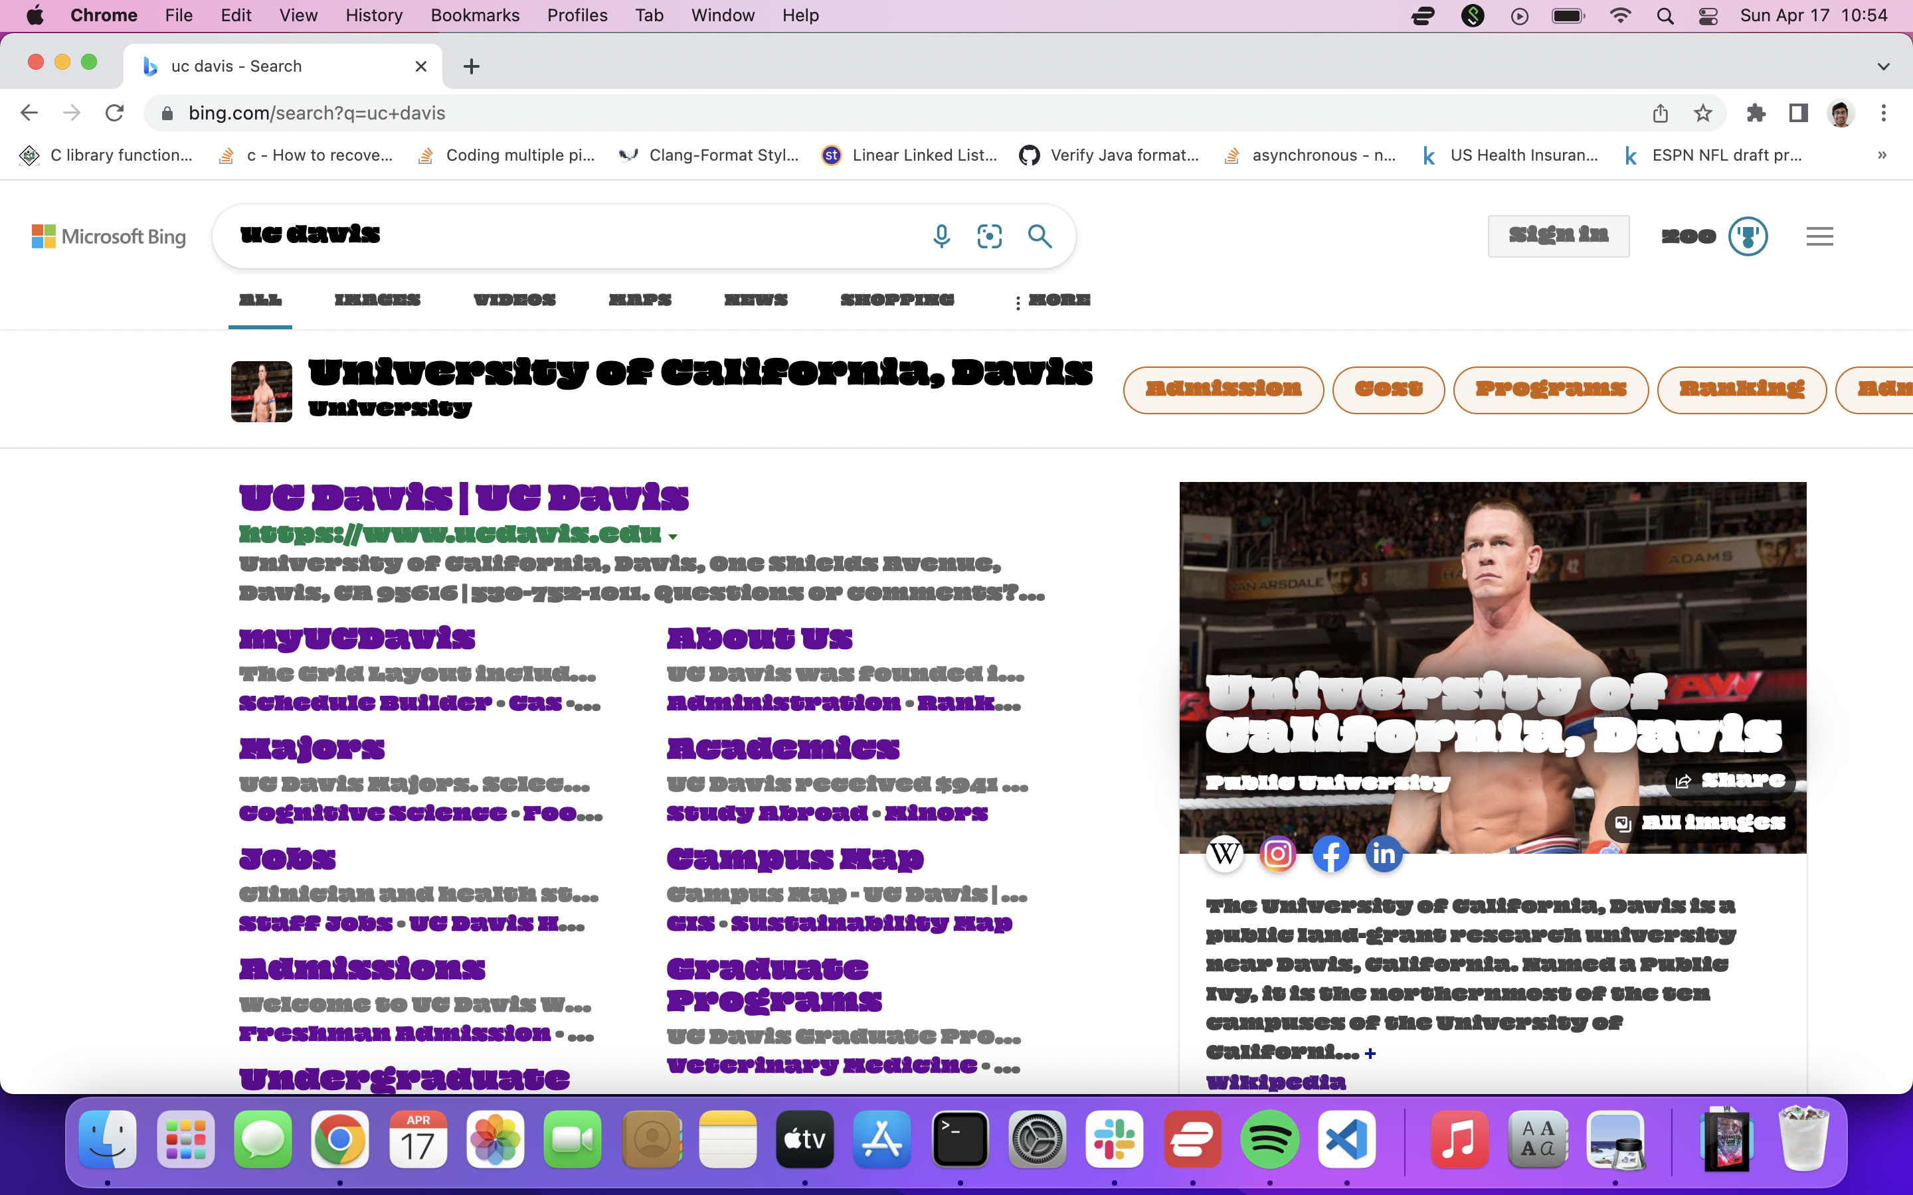Switch to the Images search tab
This screenshot has height=1195, width=1913.
[377, 300]
